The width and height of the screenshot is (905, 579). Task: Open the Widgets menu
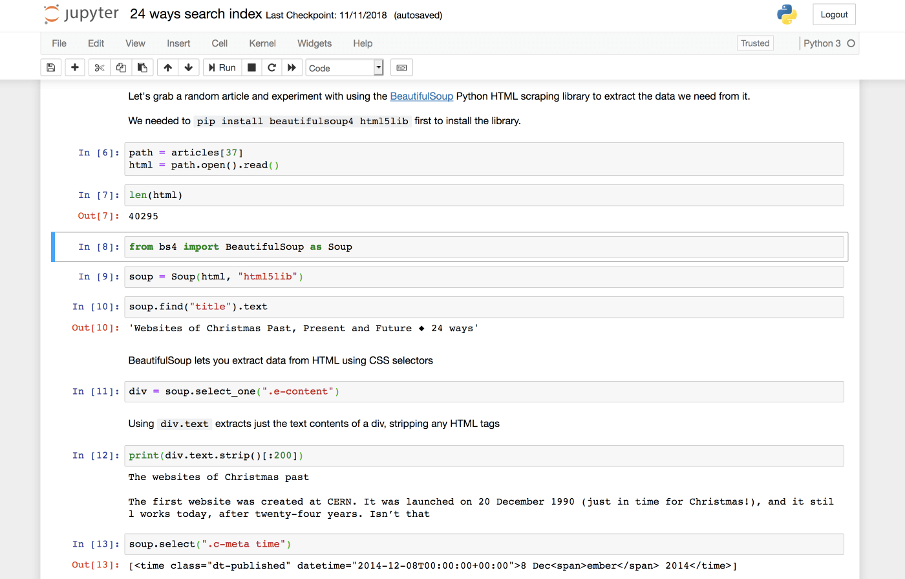coord(314,43)
